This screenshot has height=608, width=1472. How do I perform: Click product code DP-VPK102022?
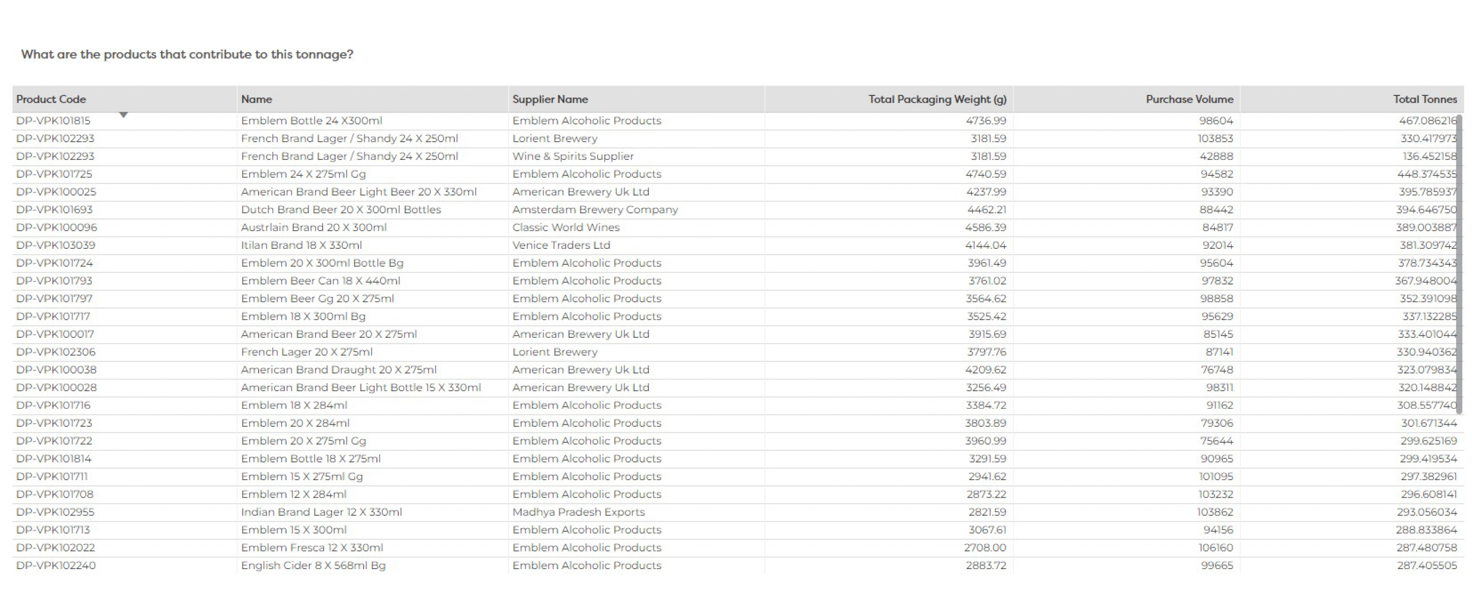coord(55,547)
